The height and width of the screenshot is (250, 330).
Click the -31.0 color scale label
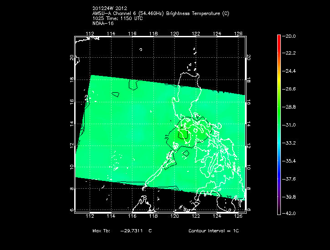(289, 125)
